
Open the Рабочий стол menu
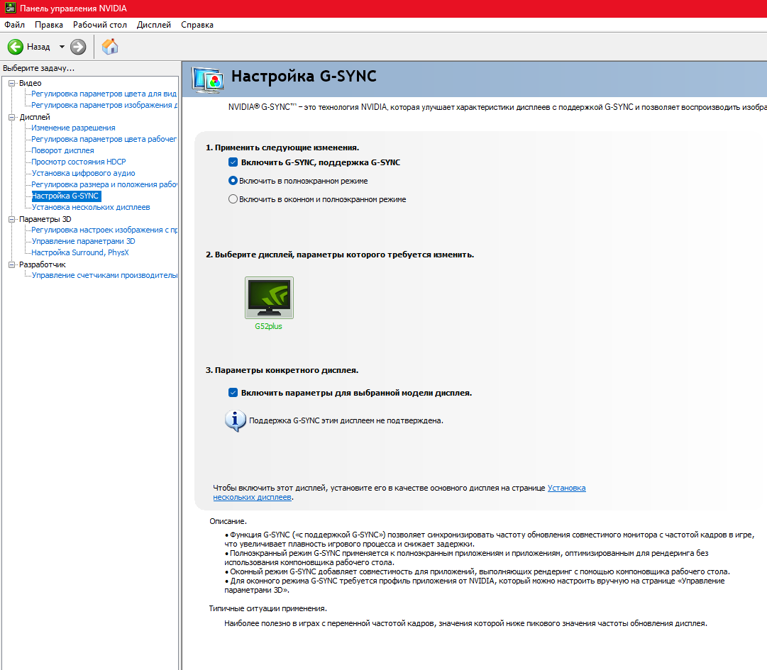[x=99, y=25]
